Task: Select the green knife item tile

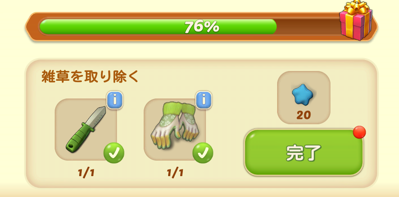Action: (x=86, y=130)
